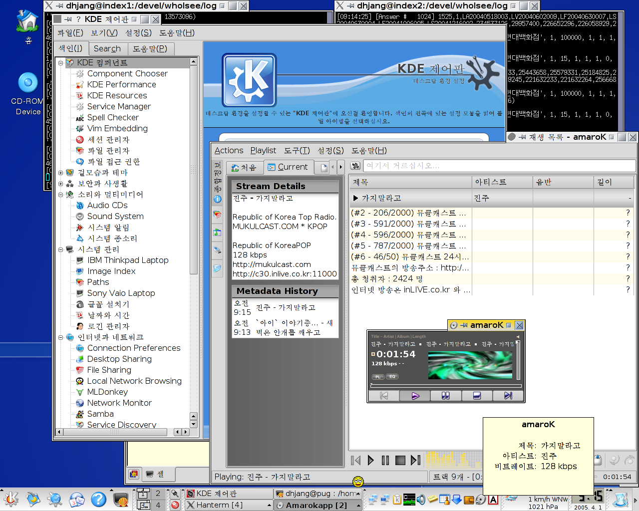Click pause in the playlist window bottom toolbar
The image size is (639, 511).
(385, 460)
